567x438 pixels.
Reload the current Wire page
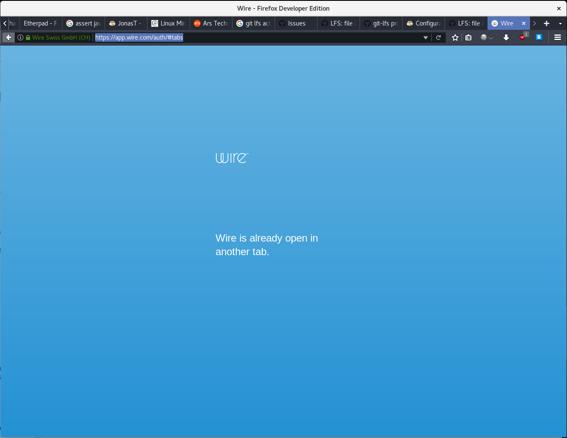click(439, 37)
